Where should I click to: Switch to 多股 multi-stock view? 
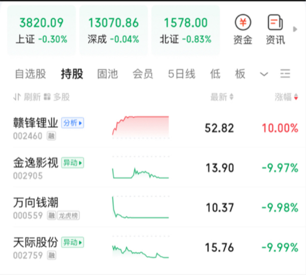[x=57, y=97]
